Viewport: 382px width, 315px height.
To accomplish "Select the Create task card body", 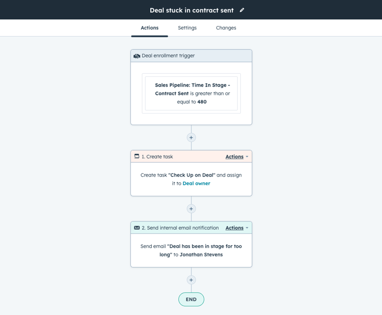I will tap(191, 179).
